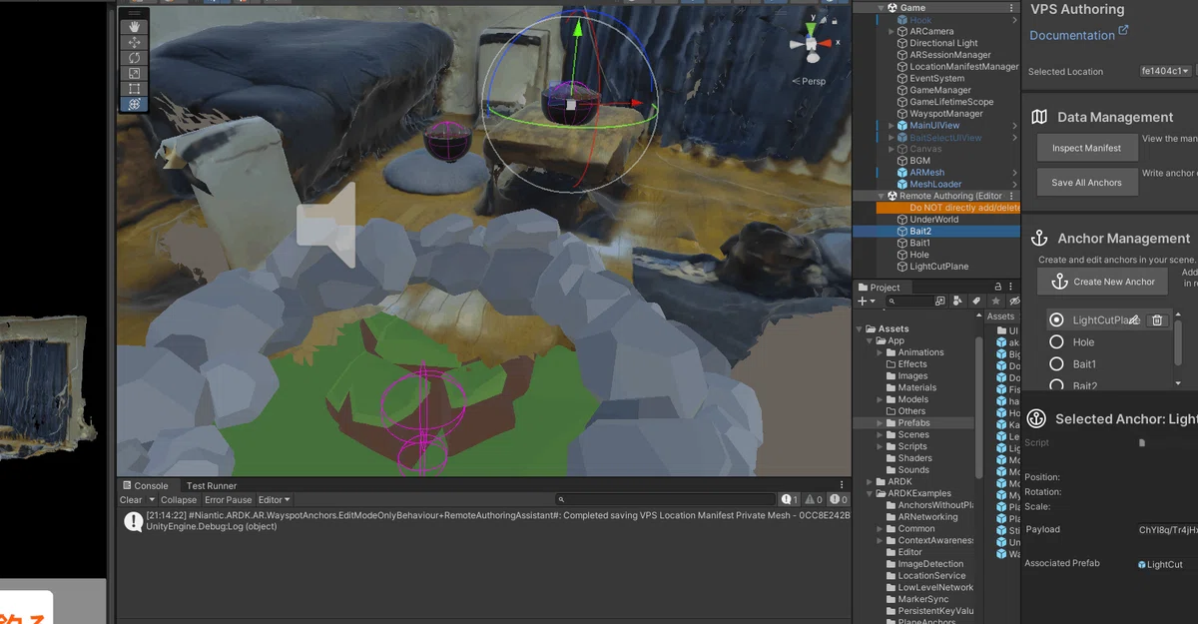The height and width of the screenshot is (624, 1198).
Task: Expand the Animations folder in Project
Action: tap(880, 352)
